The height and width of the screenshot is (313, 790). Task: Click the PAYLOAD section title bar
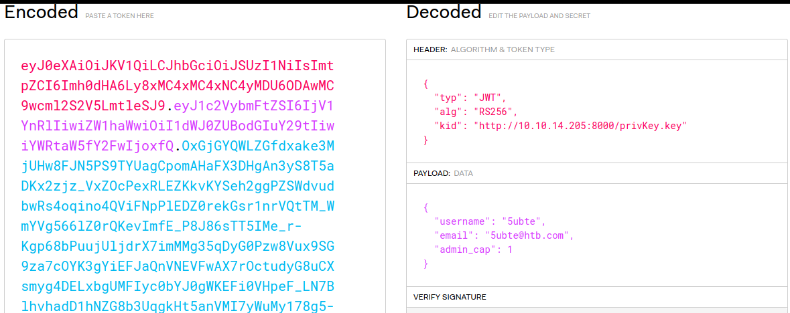(x=598, y=173)
